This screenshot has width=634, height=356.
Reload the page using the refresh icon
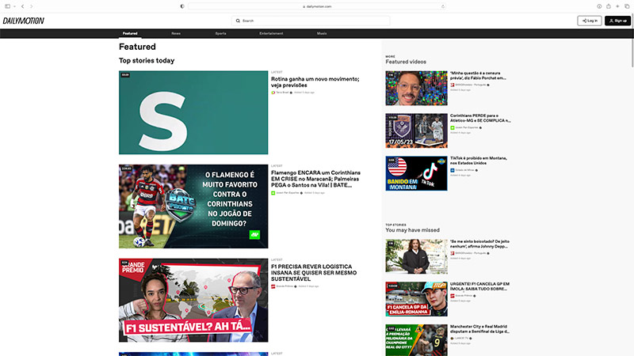(x=443, y=6)
